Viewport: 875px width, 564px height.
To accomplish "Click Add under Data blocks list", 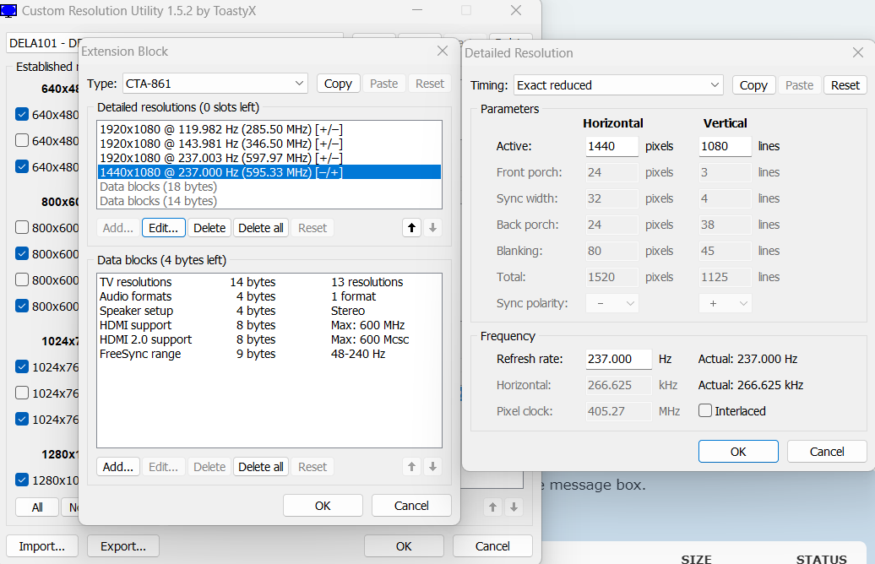I will pos(118,467).
